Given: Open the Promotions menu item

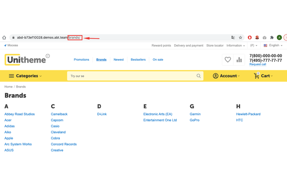Looking at the screenshot, I should (81, 60).
